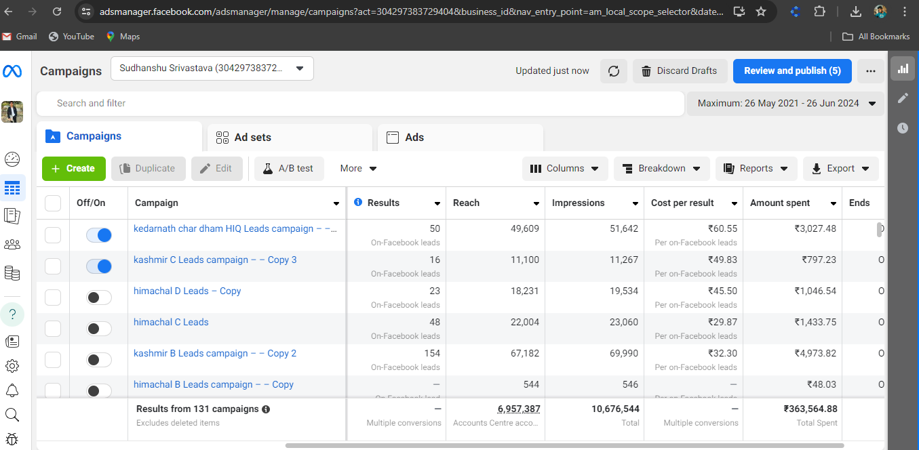919x450 pixels.
Task: Tick the checkbox for kashmir C Leads campaign
Action: (x=53, y=266)
